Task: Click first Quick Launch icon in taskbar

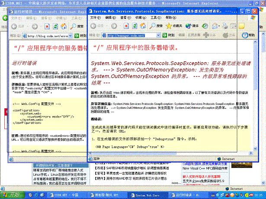Action: pyautogui.click(x=30, y=195)
